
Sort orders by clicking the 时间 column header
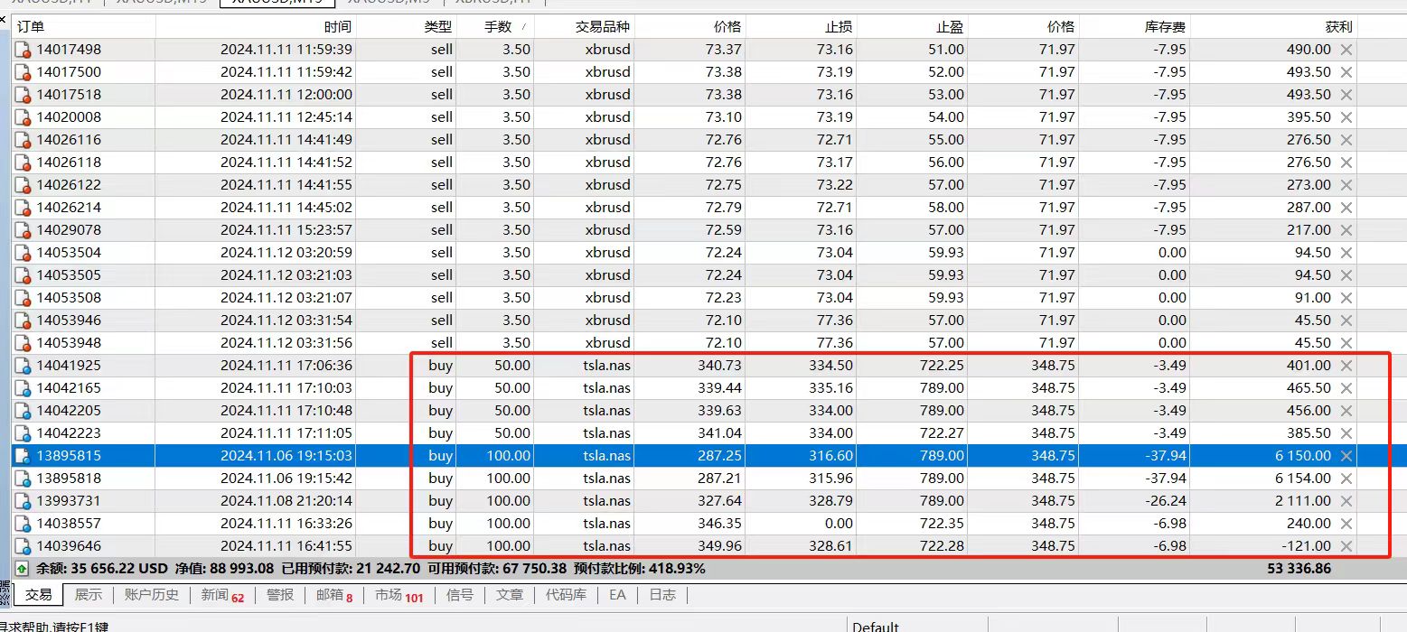339,26
